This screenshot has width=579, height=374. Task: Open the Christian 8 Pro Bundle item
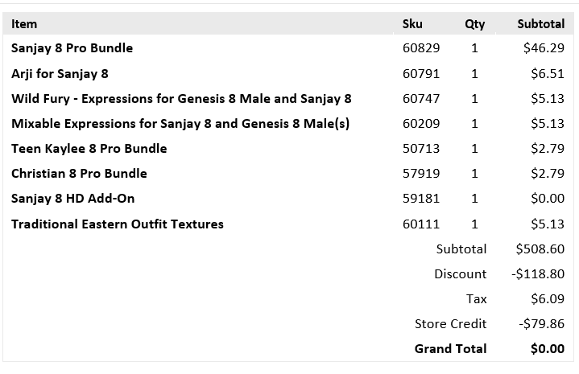tap(79, 174)
